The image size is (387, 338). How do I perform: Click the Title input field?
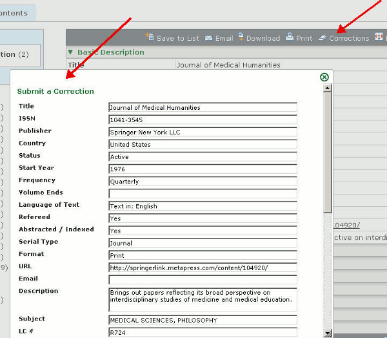(x=203, y=107)
